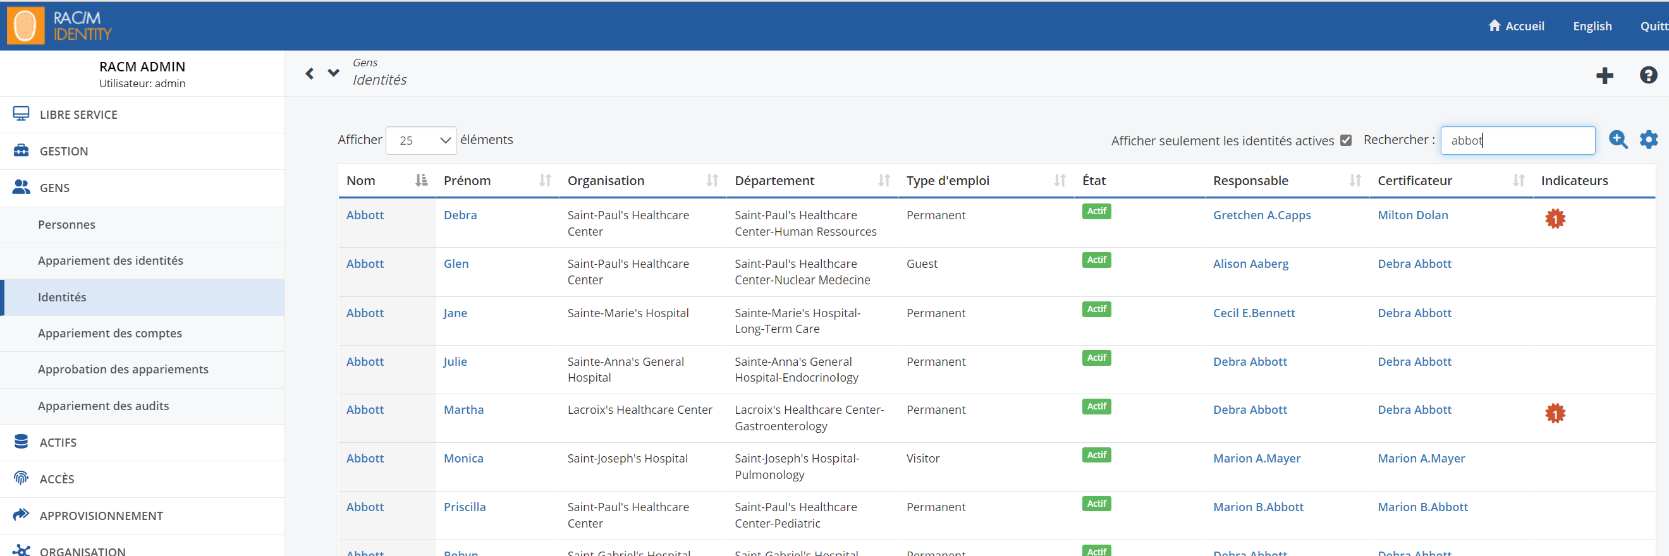Open Monica first name link
Viewport: 1669px width, 556px height.
(463, 458)
